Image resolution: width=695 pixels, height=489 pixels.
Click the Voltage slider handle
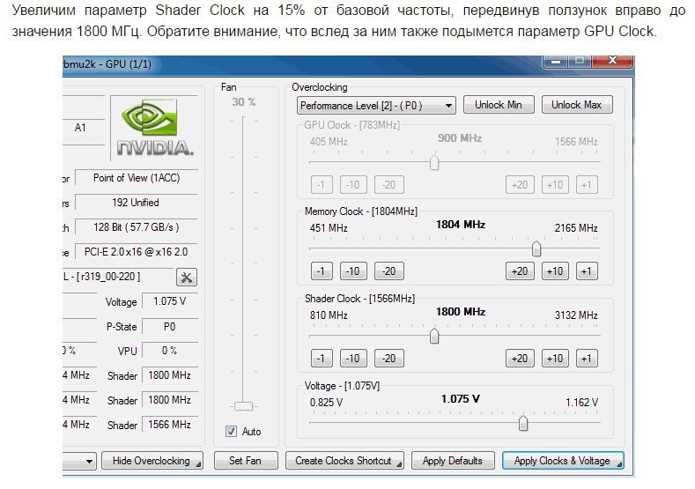click(523, 424)
